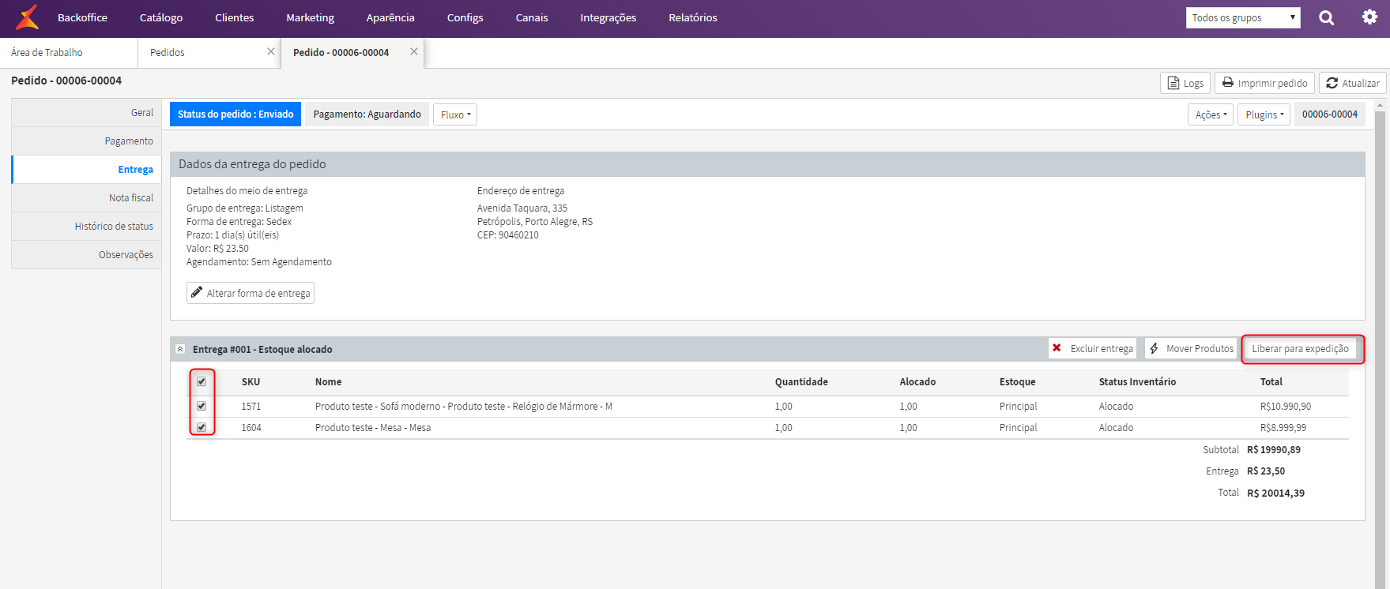
Task: Click the SKU column header
Action: coord(251,382)
